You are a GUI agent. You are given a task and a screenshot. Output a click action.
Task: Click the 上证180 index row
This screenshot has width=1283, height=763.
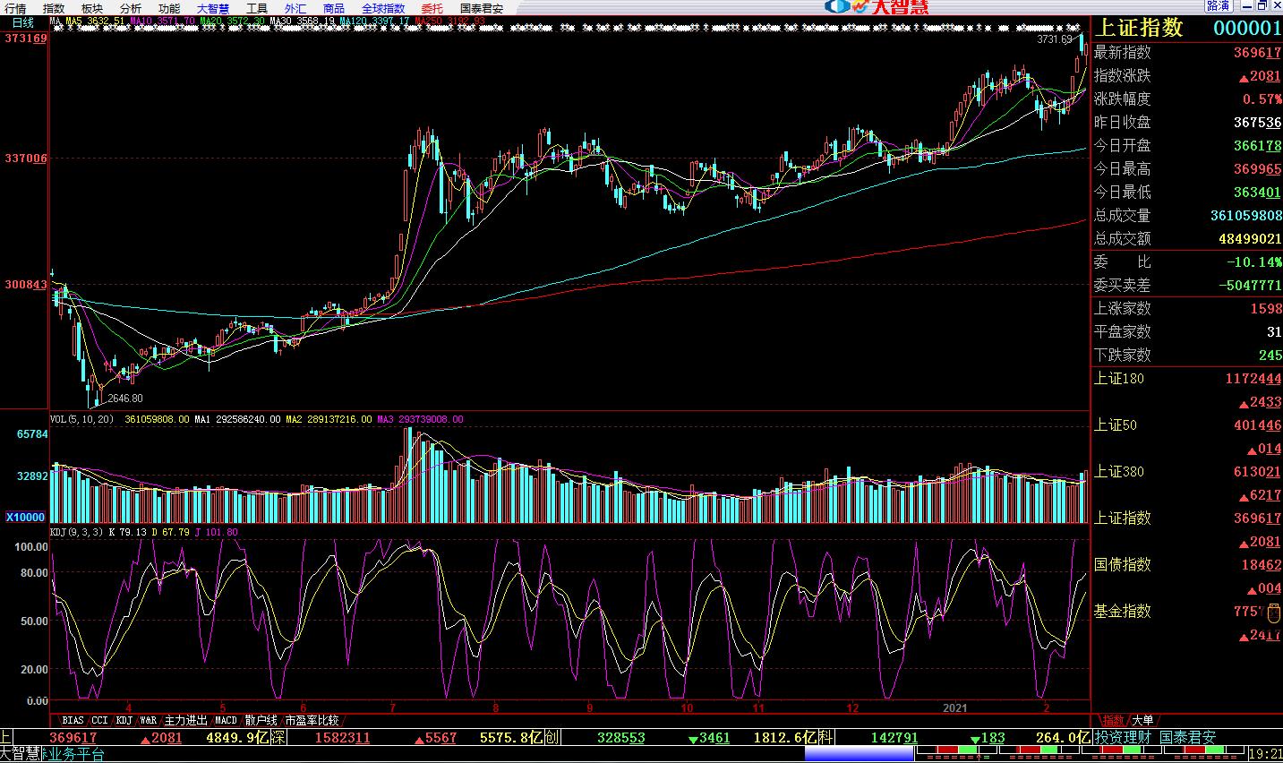(1187, 379)
